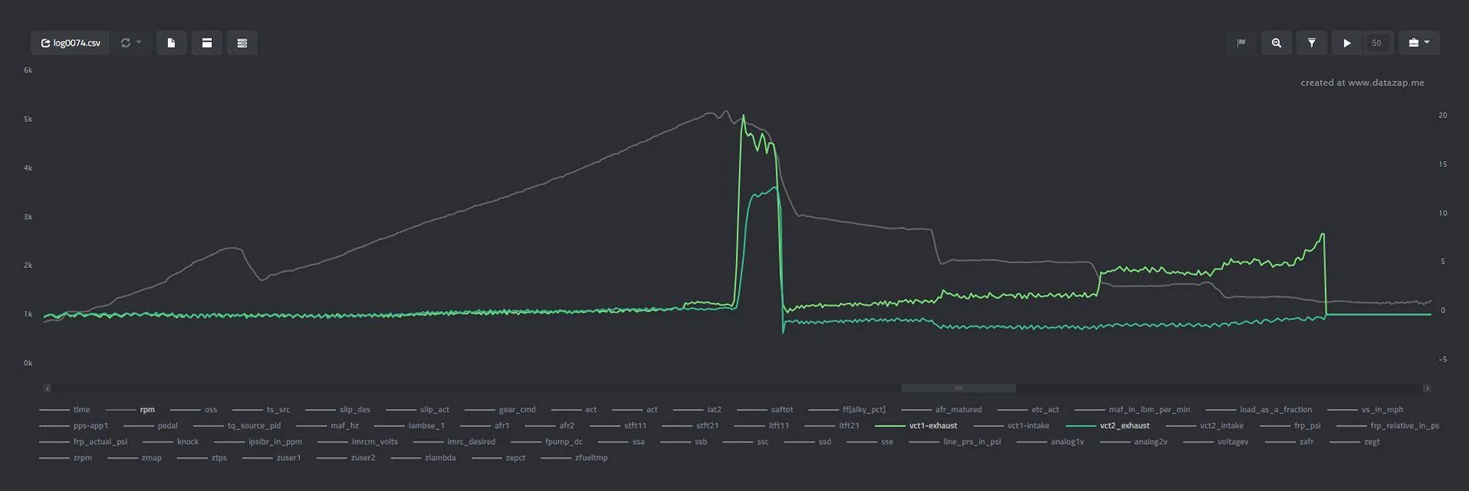Click the zafr legend entry
The width and height of the screenshot is (1469, 491).
[x=1289, y=442]
